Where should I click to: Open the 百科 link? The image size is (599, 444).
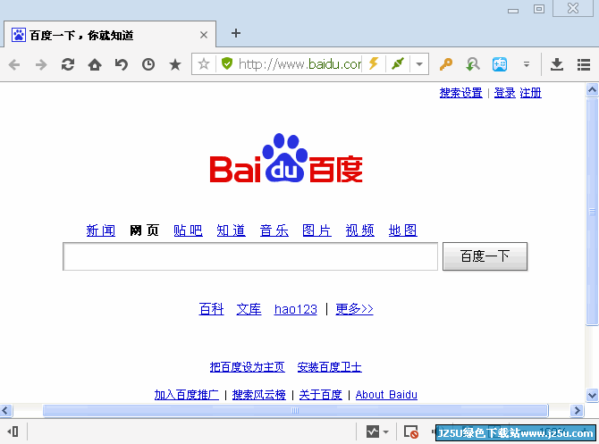coord(211,309)
